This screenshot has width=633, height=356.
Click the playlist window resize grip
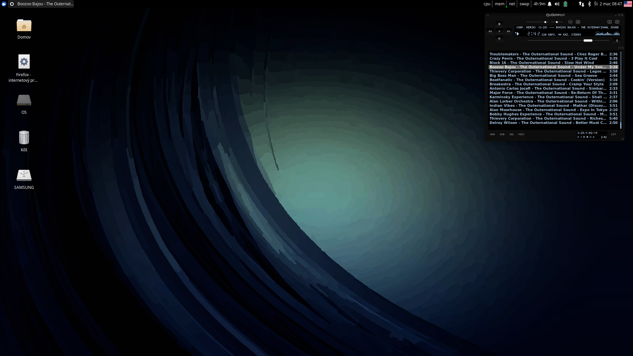point(623,139)
